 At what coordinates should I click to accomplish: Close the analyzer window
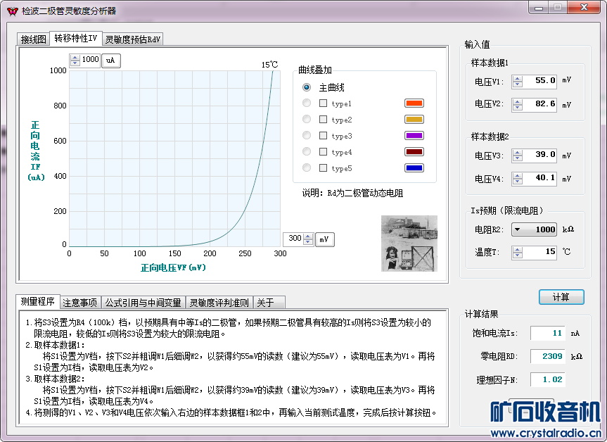click(x=584, y=7)
